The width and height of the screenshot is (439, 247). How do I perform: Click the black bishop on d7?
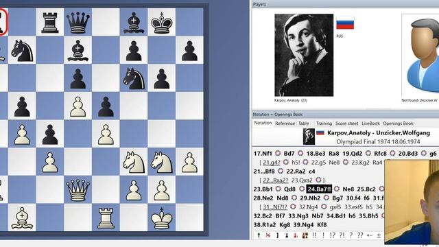coord(78,50)
